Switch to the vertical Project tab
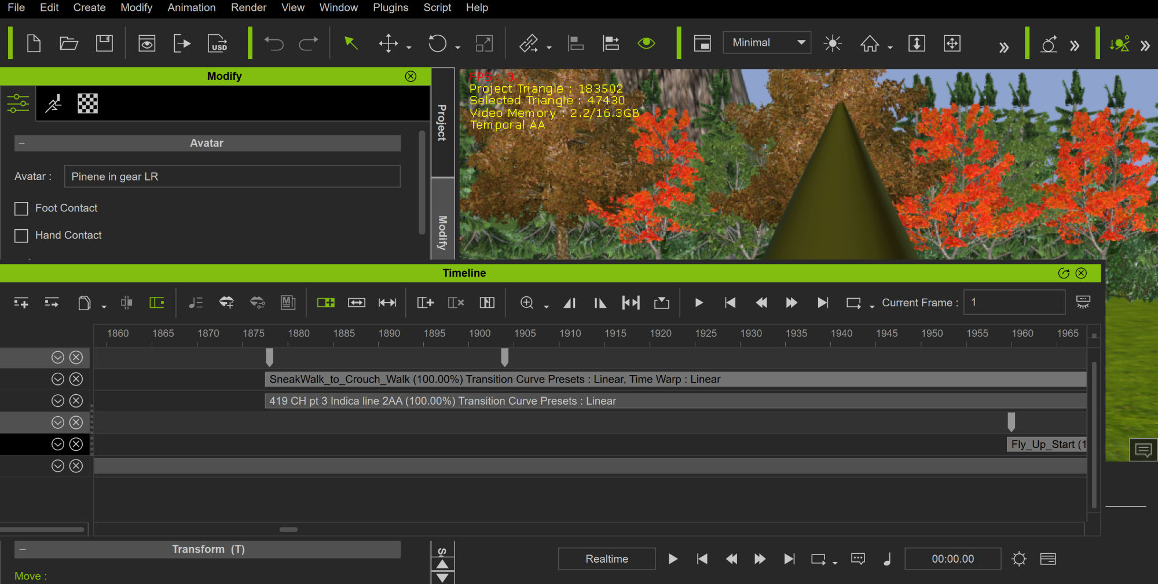The height and width of the screenshot is (584, 1158). pos(442,123)
